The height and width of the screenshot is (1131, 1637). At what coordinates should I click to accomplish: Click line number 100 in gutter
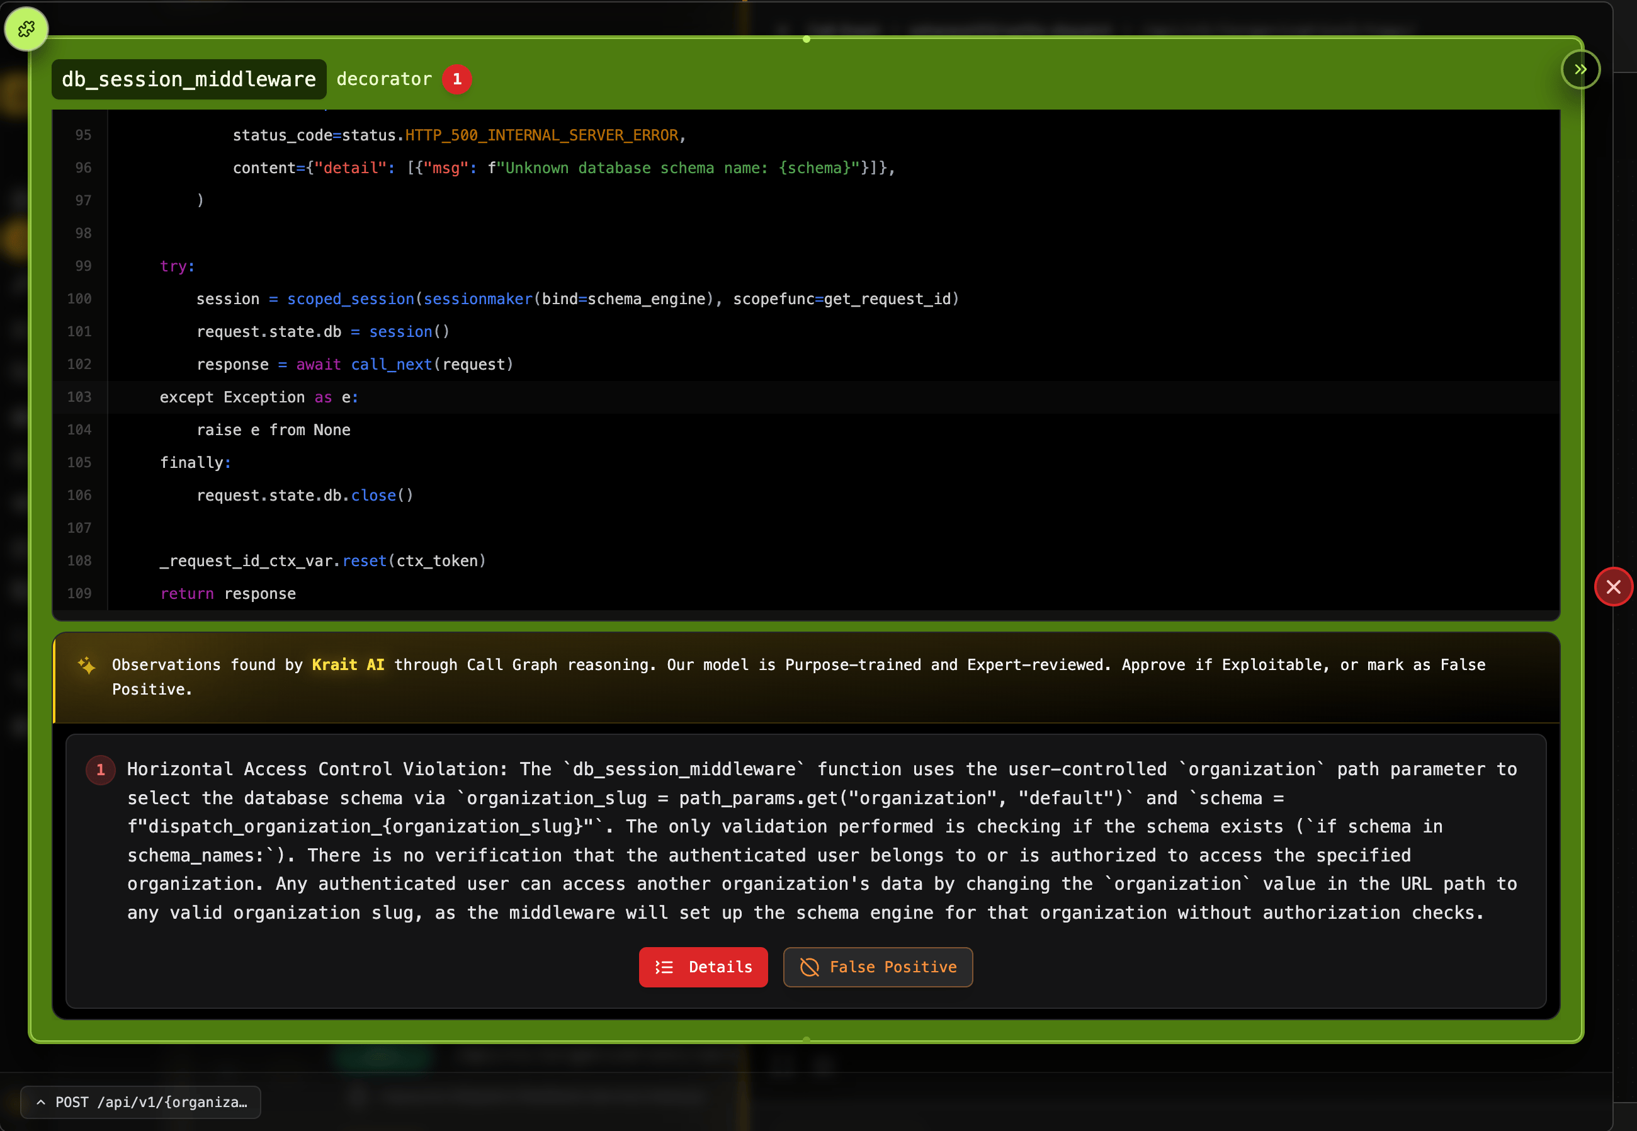click(79, 298)
